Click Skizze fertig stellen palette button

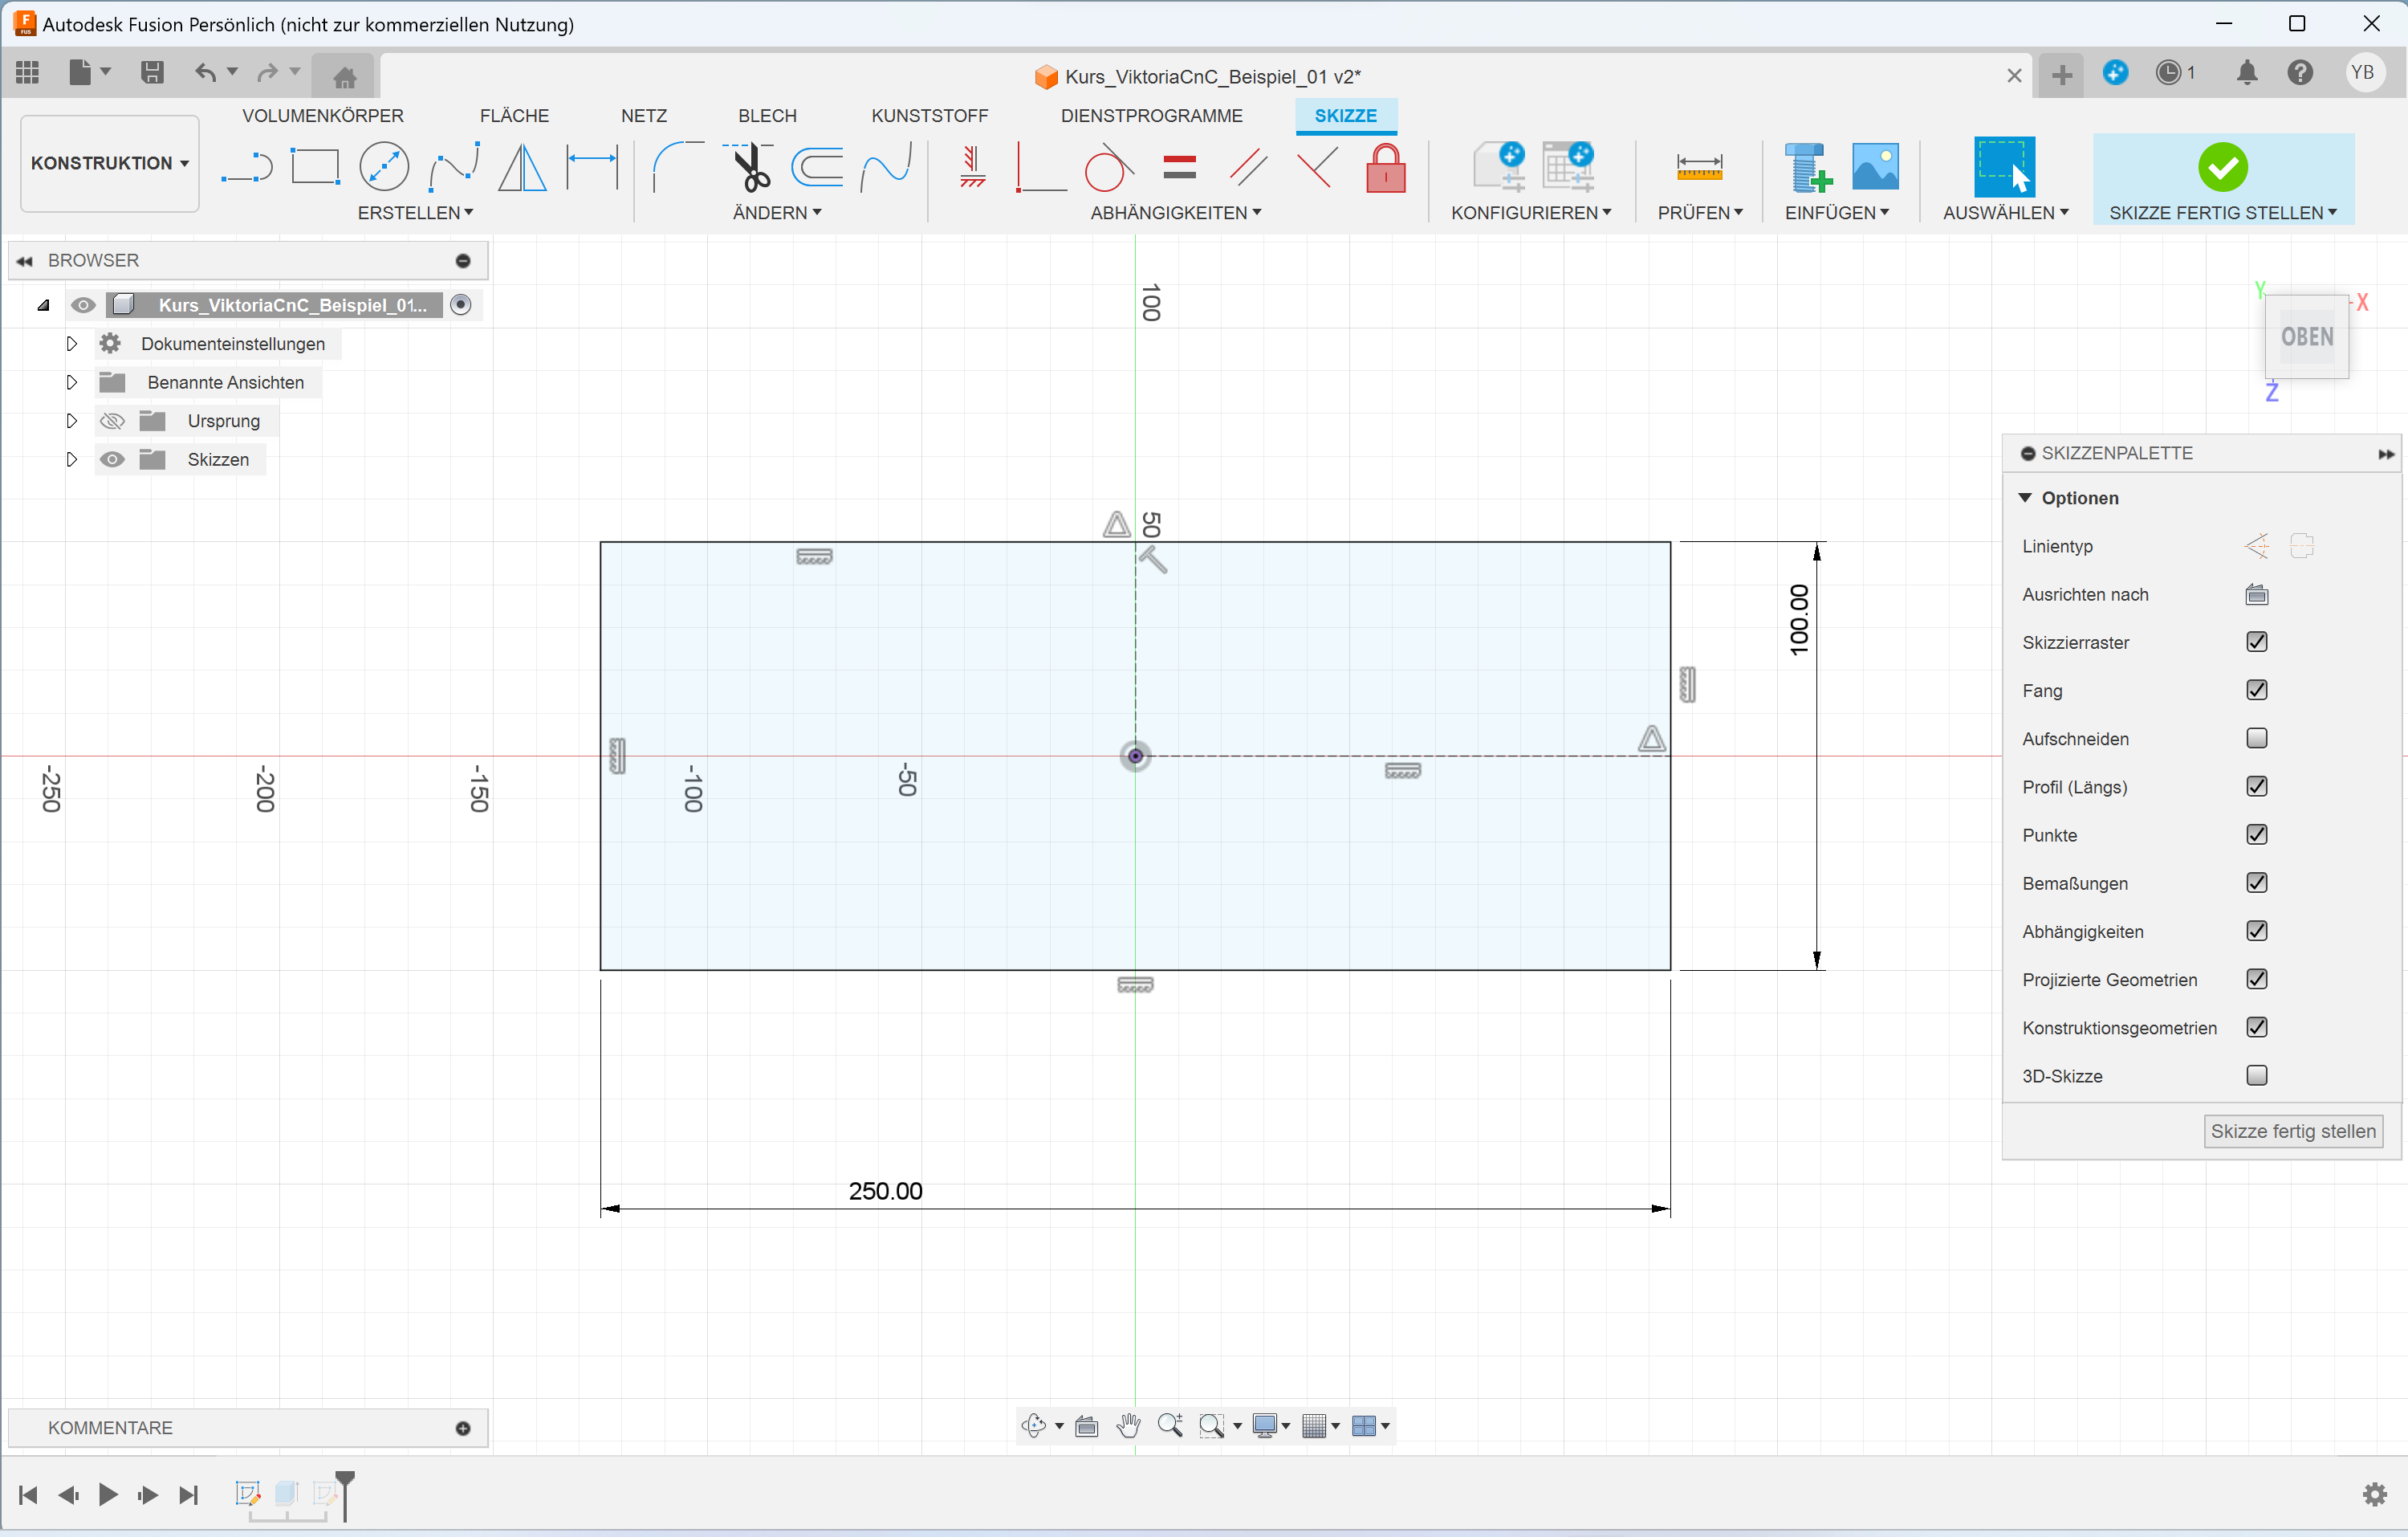pyautogui.click(x=2292, y=1131)
